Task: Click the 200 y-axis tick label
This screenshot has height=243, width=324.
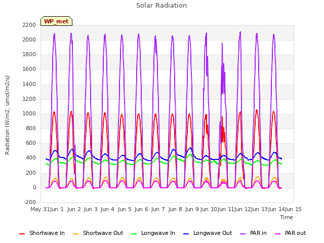Action: click(31, 173)
